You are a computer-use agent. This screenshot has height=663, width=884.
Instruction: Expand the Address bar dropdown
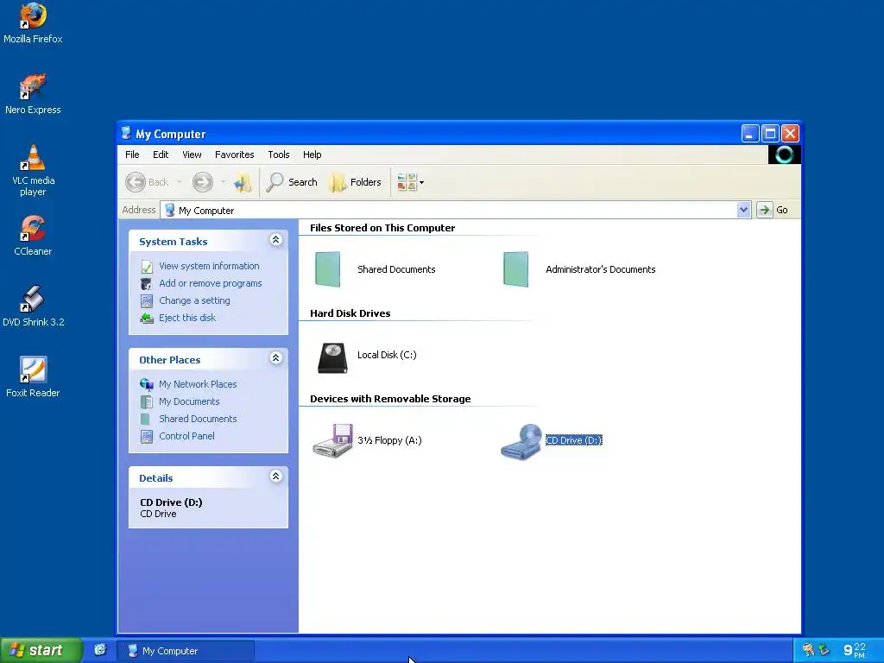(743, 210)
